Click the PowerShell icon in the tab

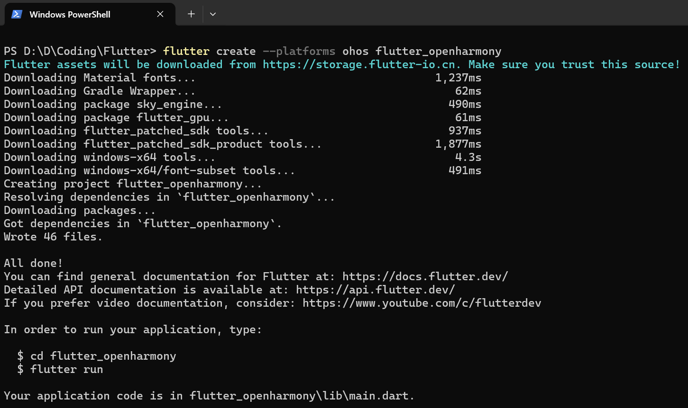17,14
